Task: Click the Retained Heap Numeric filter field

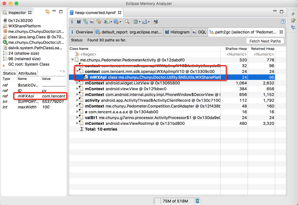Action: [261, 54]
